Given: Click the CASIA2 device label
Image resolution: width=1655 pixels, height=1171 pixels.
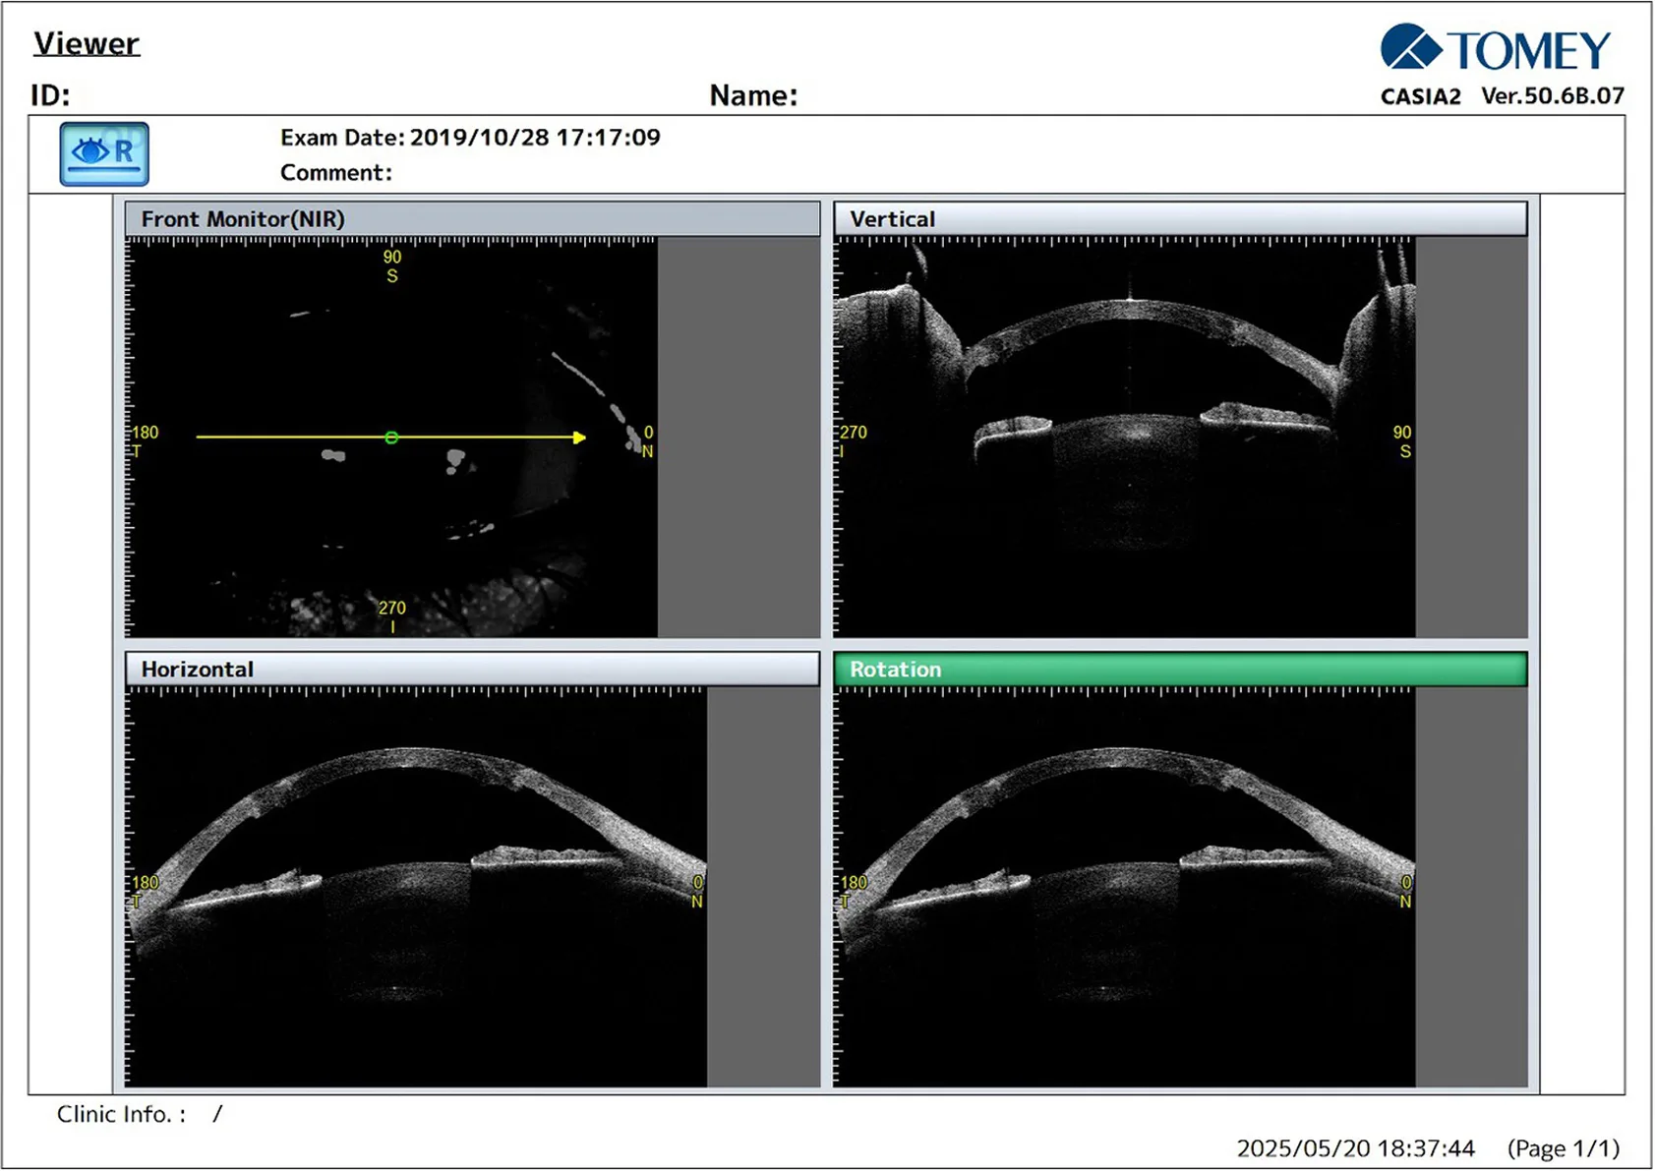Looking at the screenshot, I should (x=1420, y=96).
